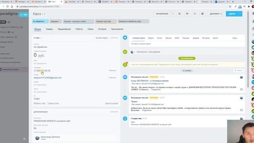Click Выбрать поле link
254x143 pixels.
[40, 103]
